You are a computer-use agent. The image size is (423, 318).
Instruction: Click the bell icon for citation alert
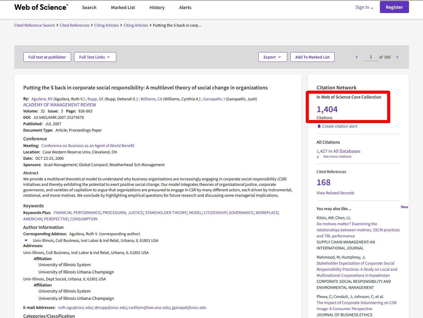tap(319, 126)
